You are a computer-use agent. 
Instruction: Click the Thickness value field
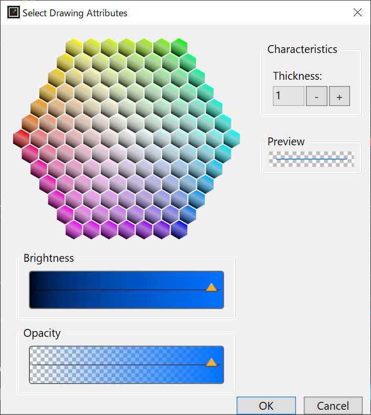pyautogui.click(x=288, y=97)
